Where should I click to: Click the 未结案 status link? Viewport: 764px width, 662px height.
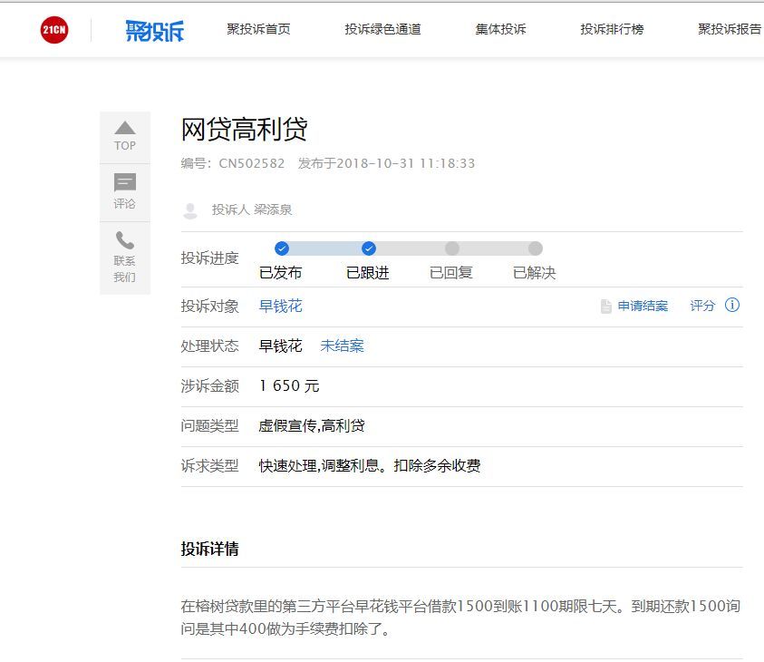click(x=342, y=346)
